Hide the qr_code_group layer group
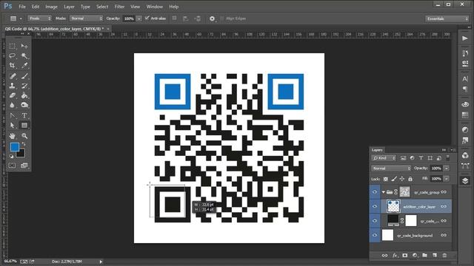Viewport: 474px width, 266px height. tap(375, 192)
